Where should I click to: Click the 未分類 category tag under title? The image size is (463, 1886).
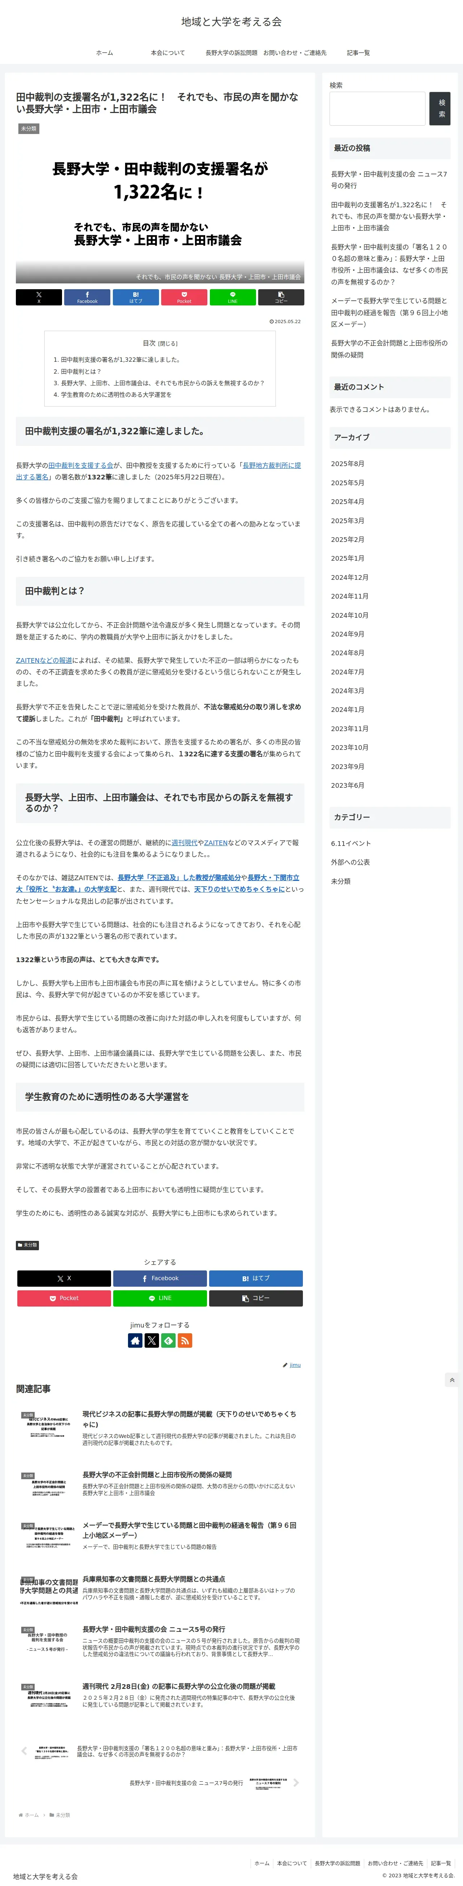[x=28, y=129]
